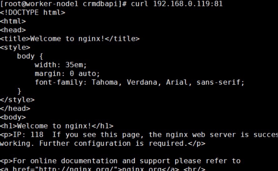Viewport: 278px width, 171px height.
Task: Click the "IP: 118" text in output
Action: [x=28, y=135]
